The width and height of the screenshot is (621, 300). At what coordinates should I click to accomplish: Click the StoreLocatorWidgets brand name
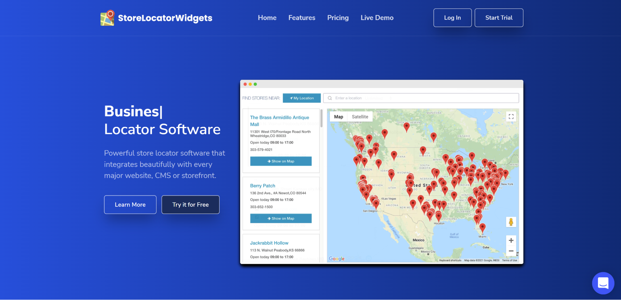click(165, 18)
